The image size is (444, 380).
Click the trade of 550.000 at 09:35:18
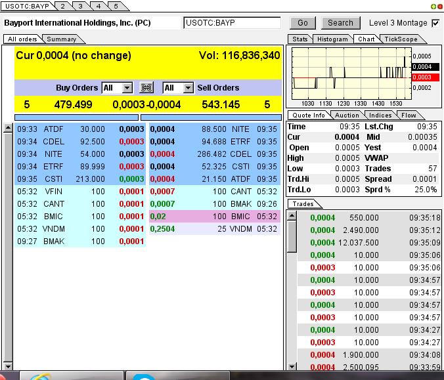(x=369, y=218)
